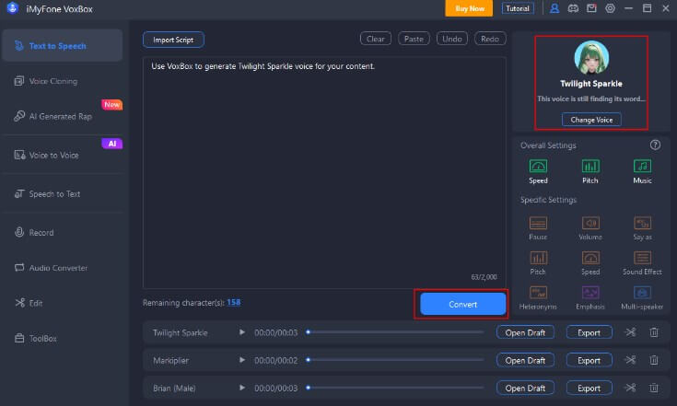Delete the Twilight Sparkle audio row

(x=654, y=331)
